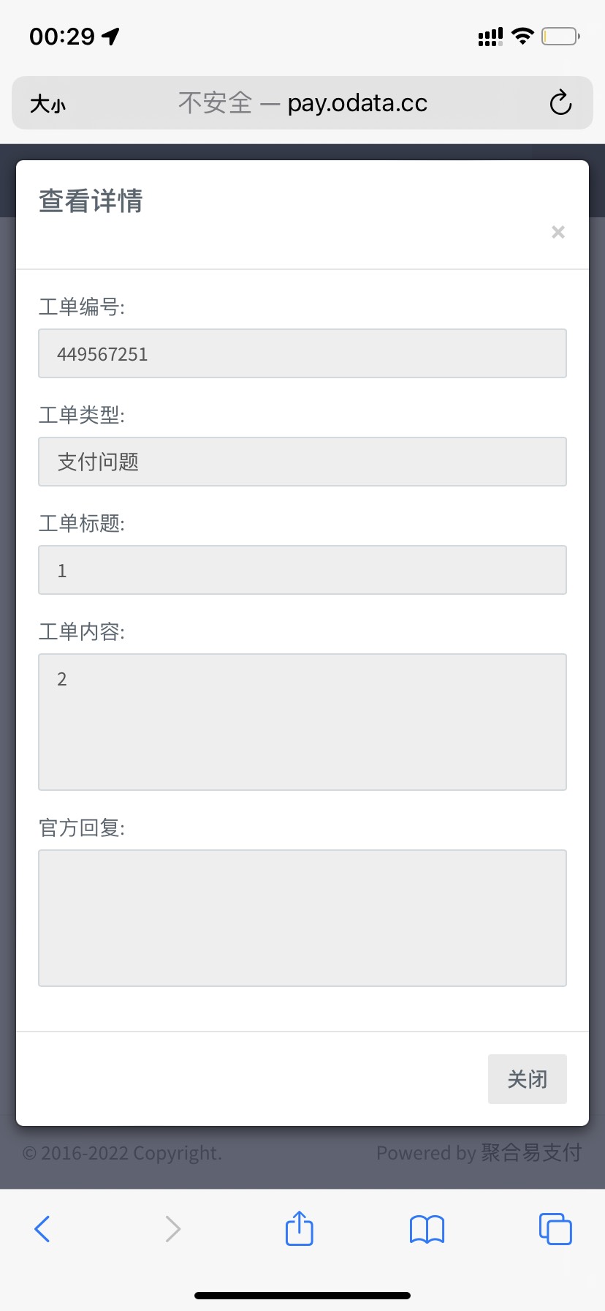
Task: Tap the Wi-Fi icon in the status bar
Action: (522, 35)
